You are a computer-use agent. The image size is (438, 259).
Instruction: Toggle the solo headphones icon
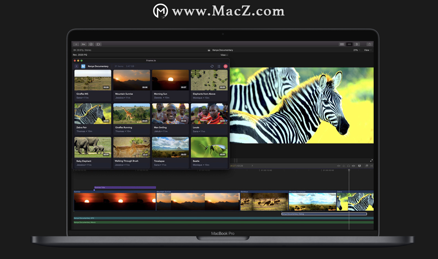point(349,166)
